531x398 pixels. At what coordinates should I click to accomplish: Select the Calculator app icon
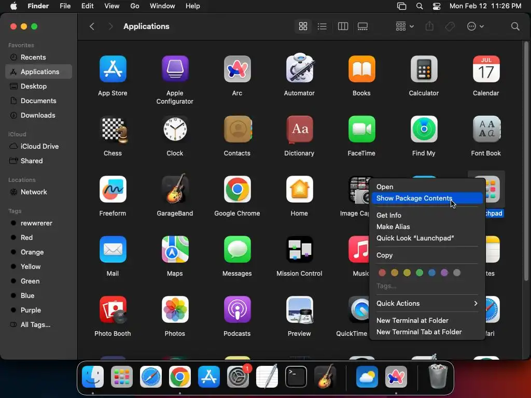click(x=424, y=69)
